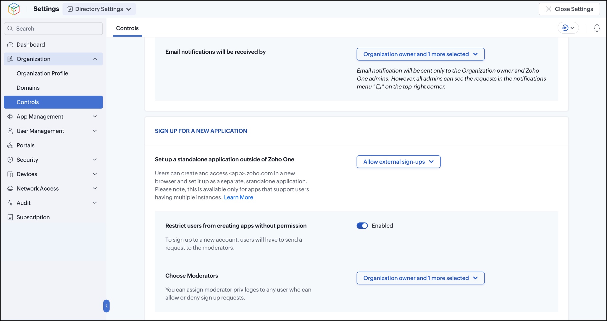
Task: Expand User Management chevron
Action: click(x=95, y=131)
